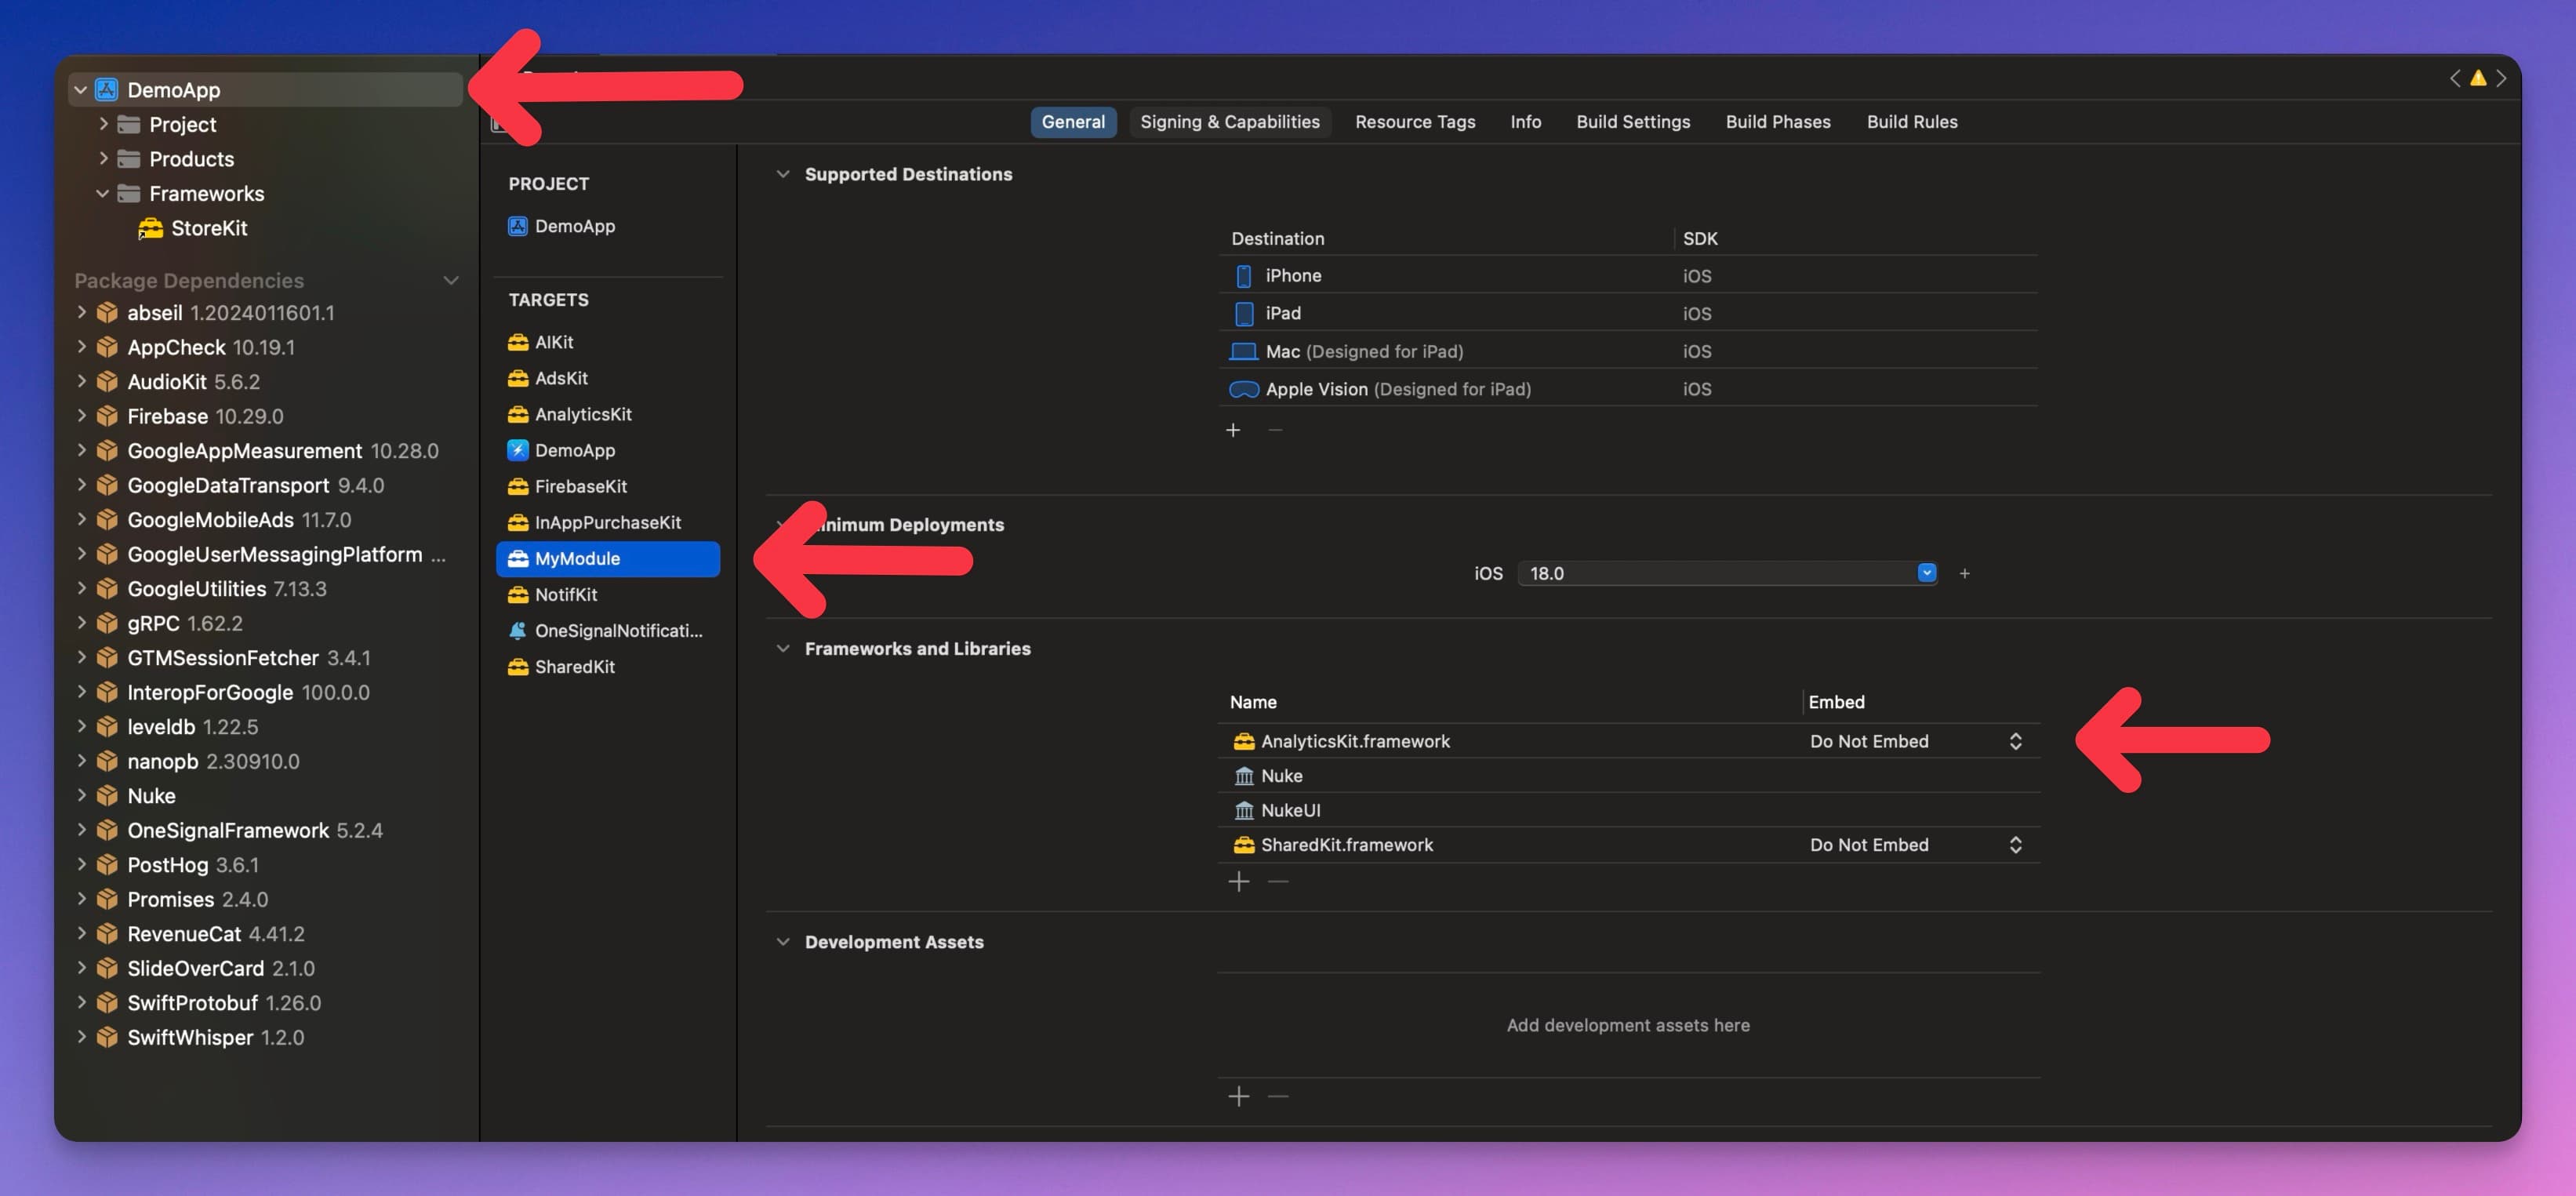Expand the SwiftWhisper package
The height and width of the screenshot is (1196, 2576).
click(x=81, y=1038)
